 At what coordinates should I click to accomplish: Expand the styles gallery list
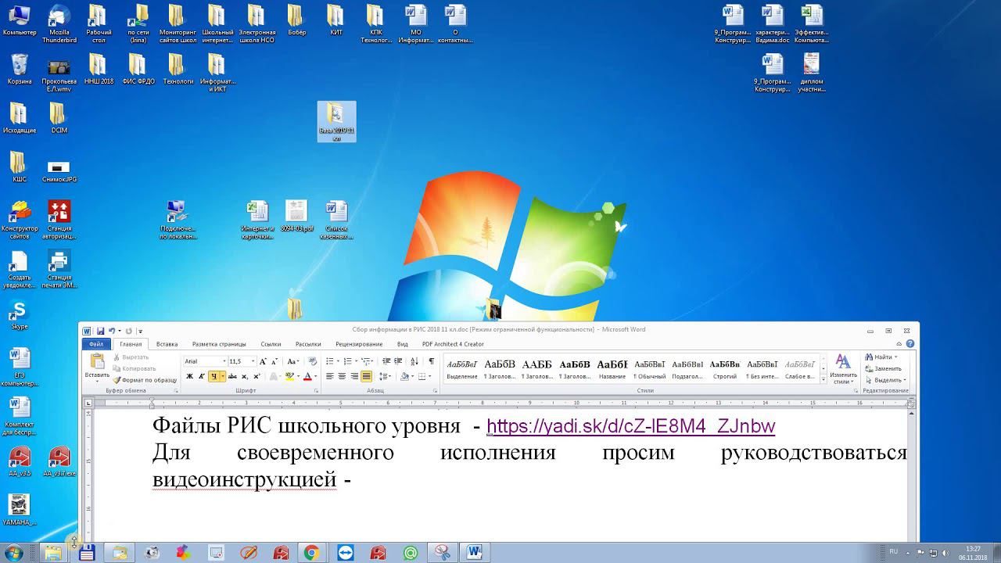[x=823, y=379]
